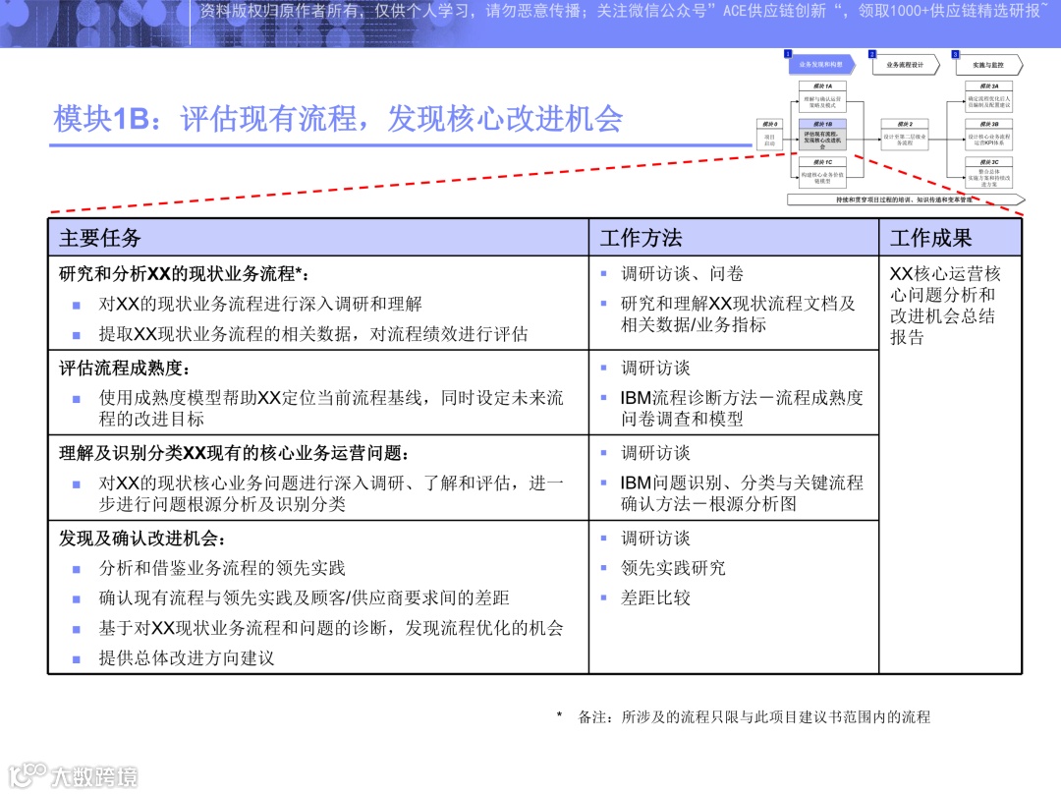Click the 大数跨境 logo watermark
1061x796 pixels.
pyautogui.click(x=73, y=775)
